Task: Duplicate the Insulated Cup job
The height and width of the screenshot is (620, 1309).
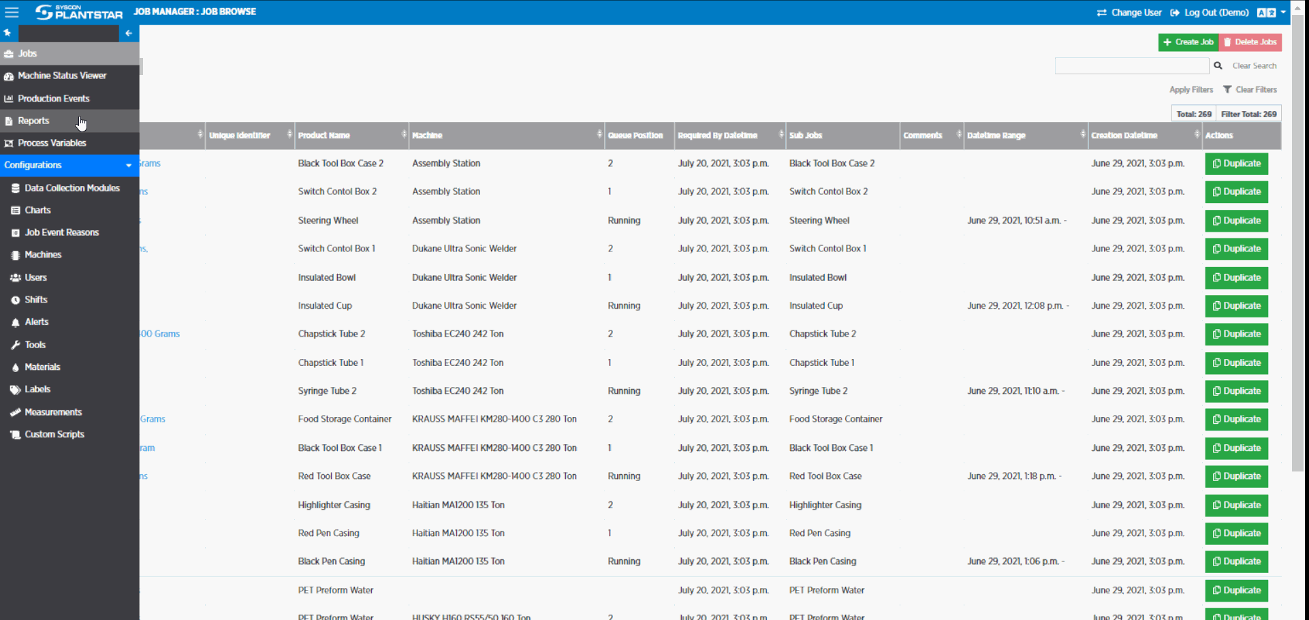Action: [x=1237, y=306]
